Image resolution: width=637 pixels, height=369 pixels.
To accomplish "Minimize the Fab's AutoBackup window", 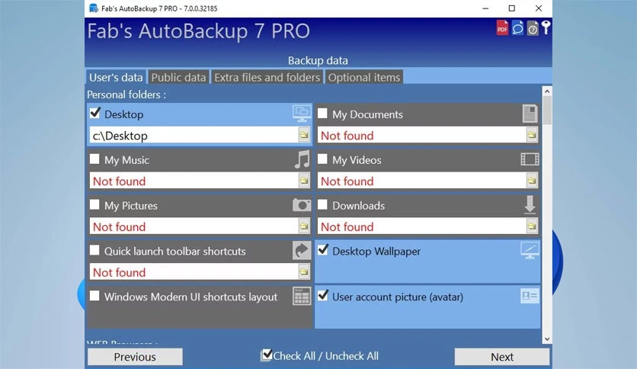I will pos(485,8).
